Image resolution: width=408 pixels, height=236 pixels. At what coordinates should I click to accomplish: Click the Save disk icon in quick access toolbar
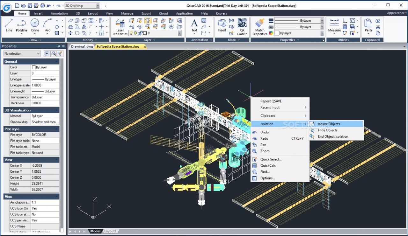pos(30,5)
